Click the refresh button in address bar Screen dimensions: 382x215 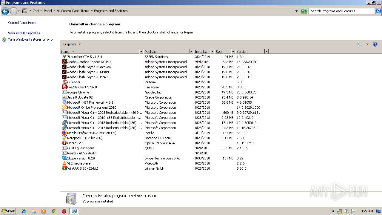[x=304, y=11]
